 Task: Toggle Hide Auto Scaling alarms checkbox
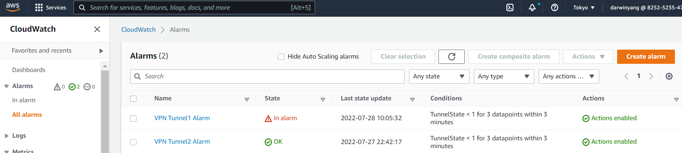point(281,57)
